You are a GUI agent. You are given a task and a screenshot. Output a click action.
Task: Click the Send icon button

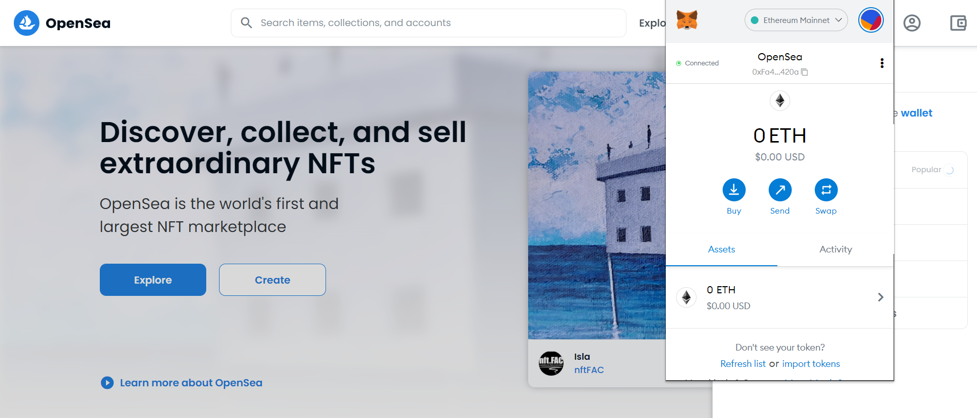pos(780,190)
